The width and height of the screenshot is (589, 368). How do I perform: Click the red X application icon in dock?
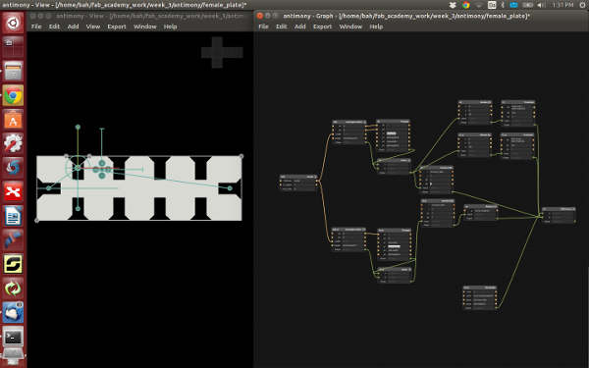point(13,192)
